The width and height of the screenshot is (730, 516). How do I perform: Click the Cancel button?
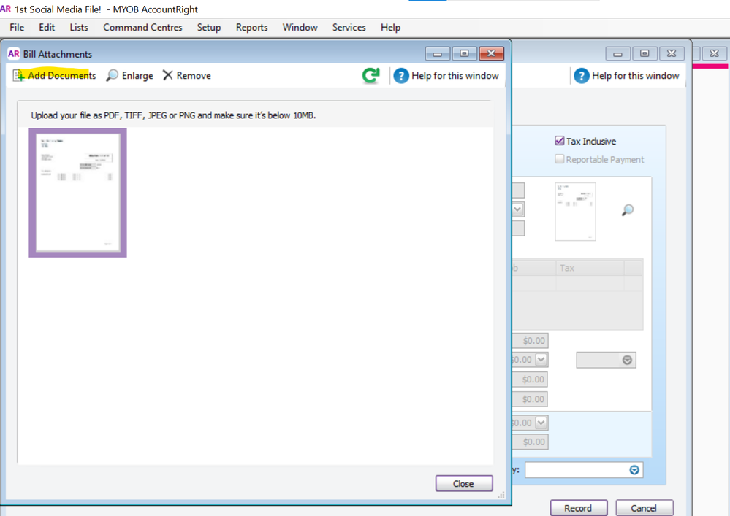point(644,508)
